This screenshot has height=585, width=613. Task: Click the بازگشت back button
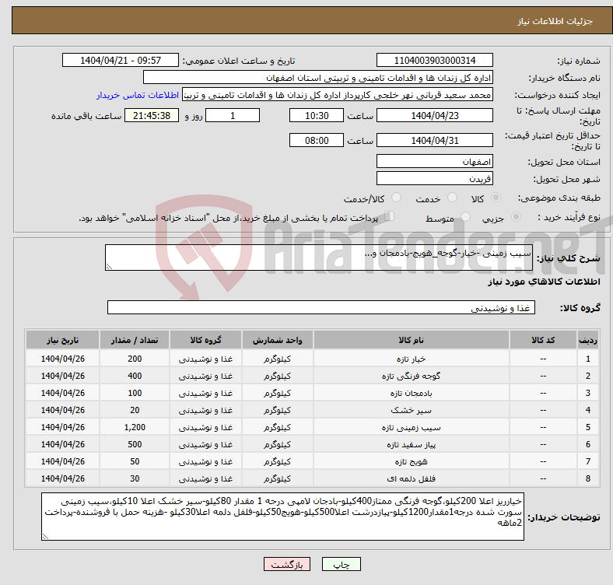click(287, 564)
